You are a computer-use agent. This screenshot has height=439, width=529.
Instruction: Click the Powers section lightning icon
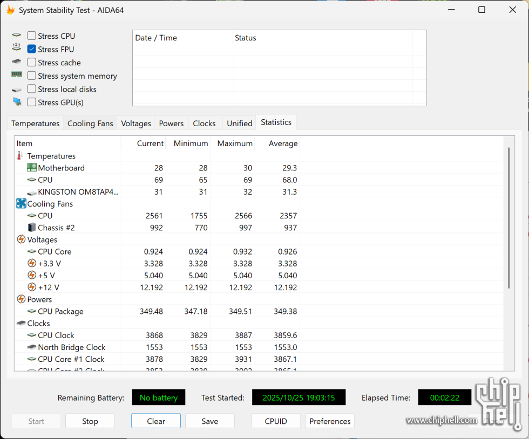[21, 299]
